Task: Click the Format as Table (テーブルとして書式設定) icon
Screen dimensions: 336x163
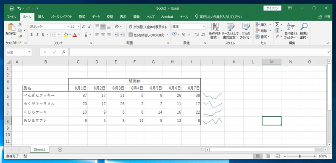Action: point(230,27)
